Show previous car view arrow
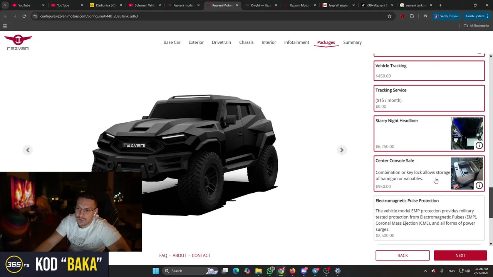This screenshot has height=277, width=493. click(28, 150)
